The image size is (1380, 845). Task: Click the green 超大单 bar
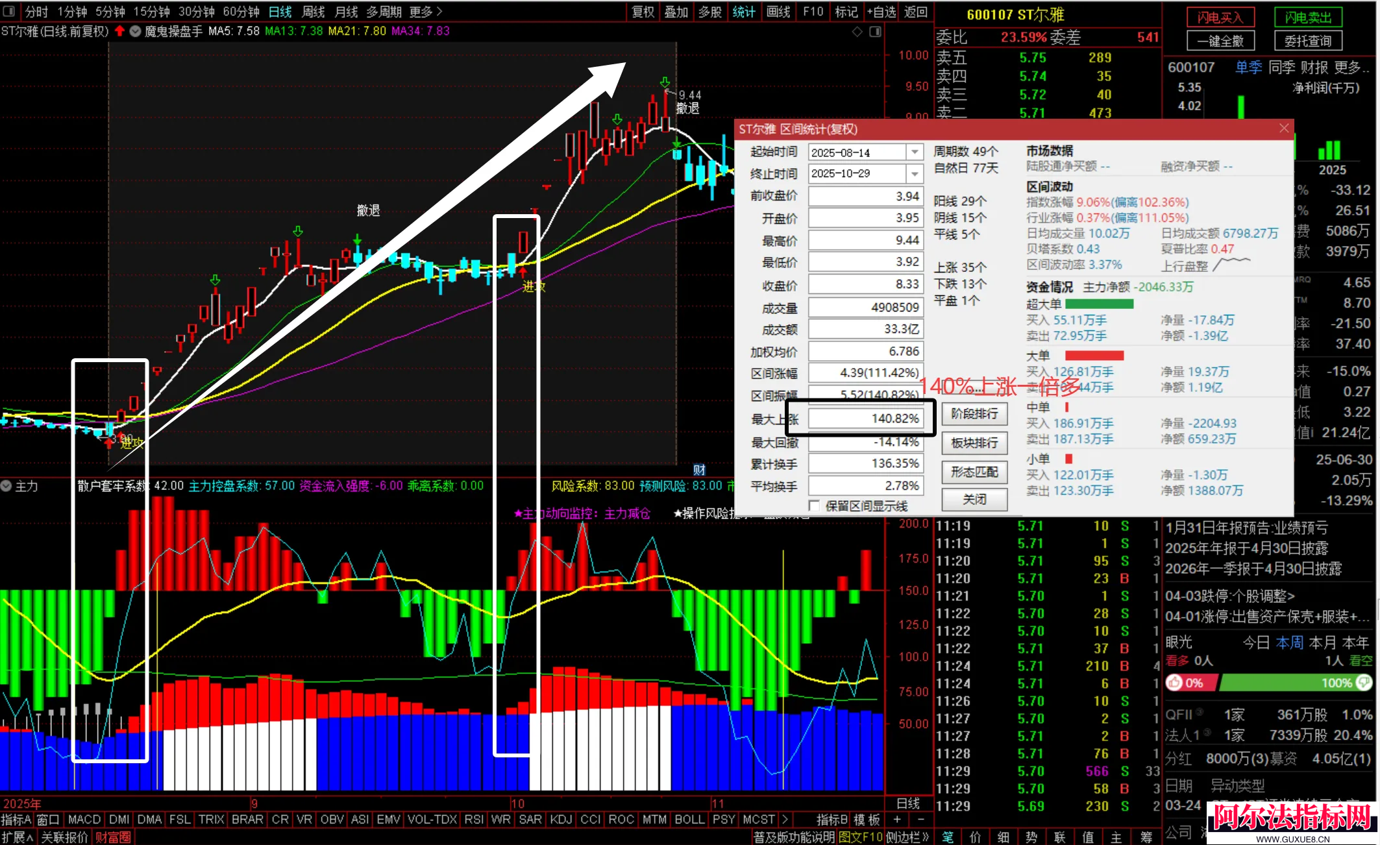pyautogui.click(x=1099, y=304)
